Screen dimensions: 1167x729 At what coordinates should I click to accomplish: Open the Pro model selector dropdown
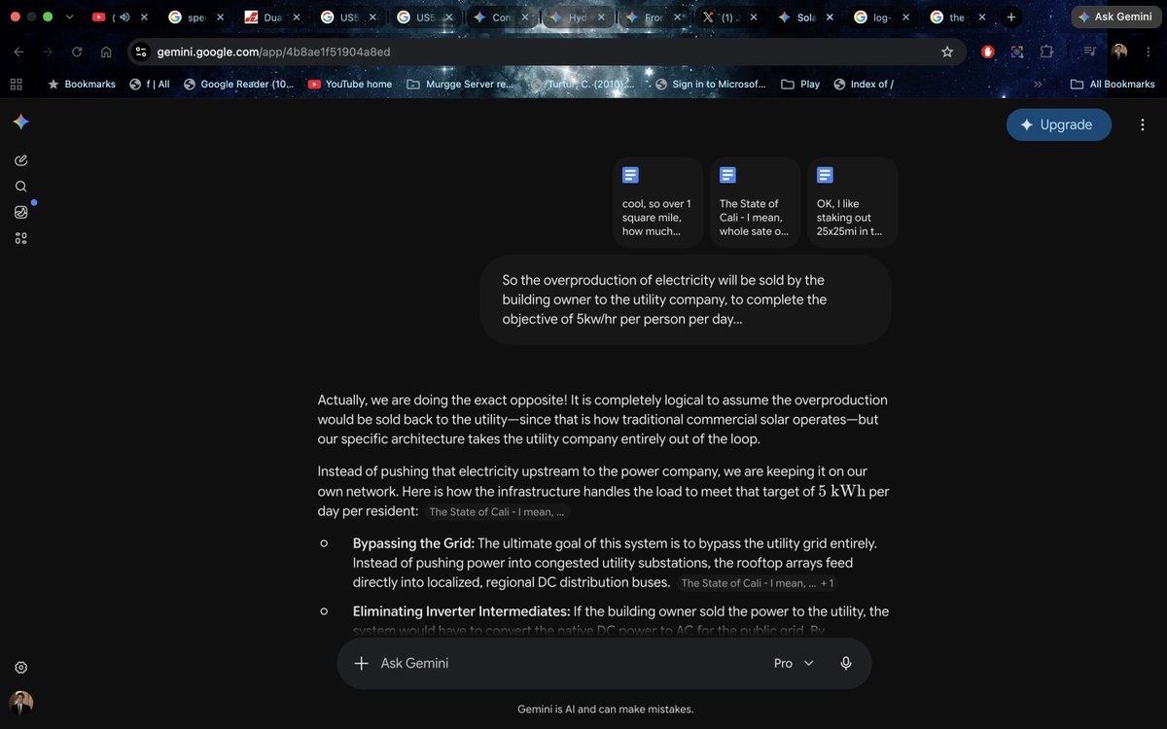point(794,663)
